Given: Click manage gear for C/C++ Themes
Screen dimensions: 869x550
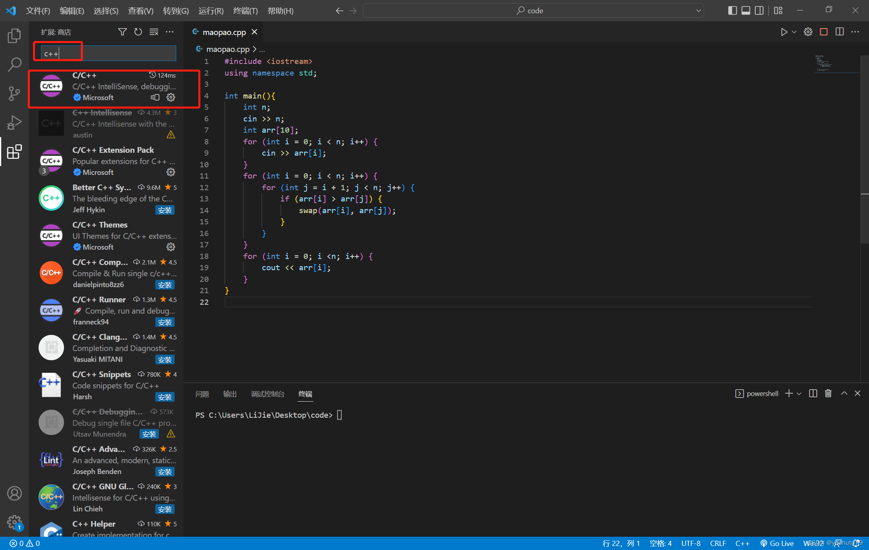Looking at the screenshot, I should tap(171, 247).
